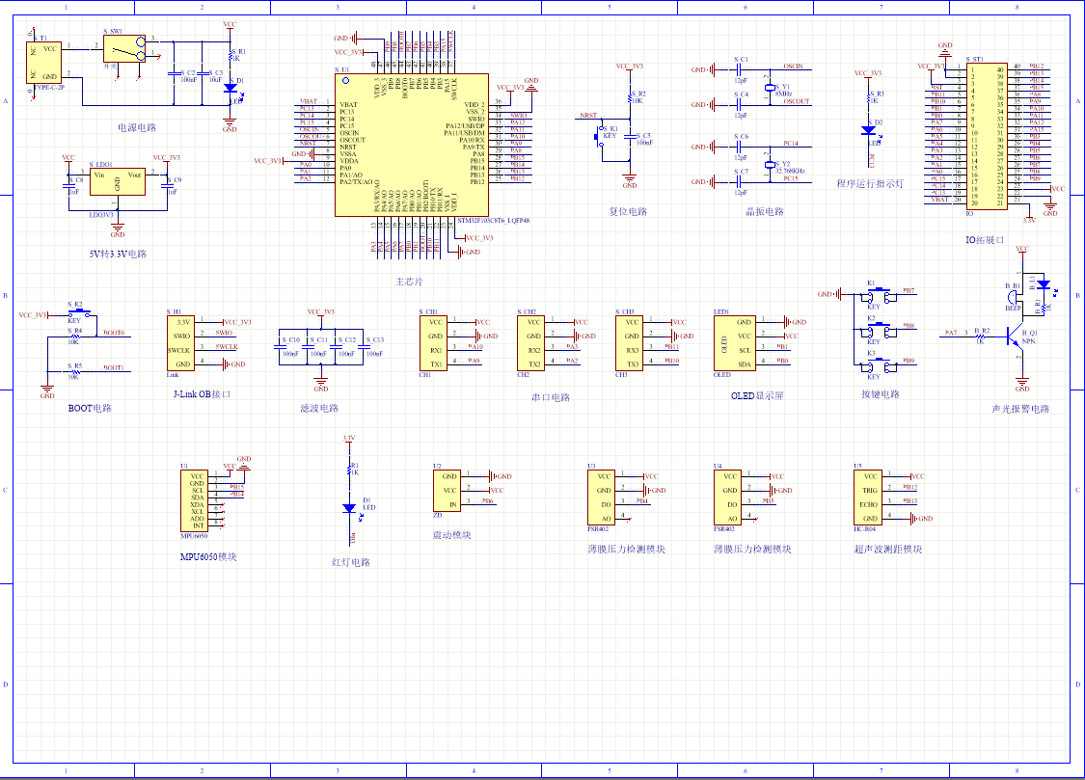The height and width of the screenshot is (780, 1085).
Task: Select the K2 push button symbol
Action: coord(878,330)
